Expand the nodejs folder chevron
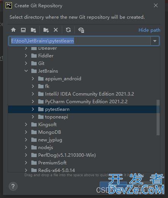The width and height of the screenshot is (168, 198). click(26, 148)
